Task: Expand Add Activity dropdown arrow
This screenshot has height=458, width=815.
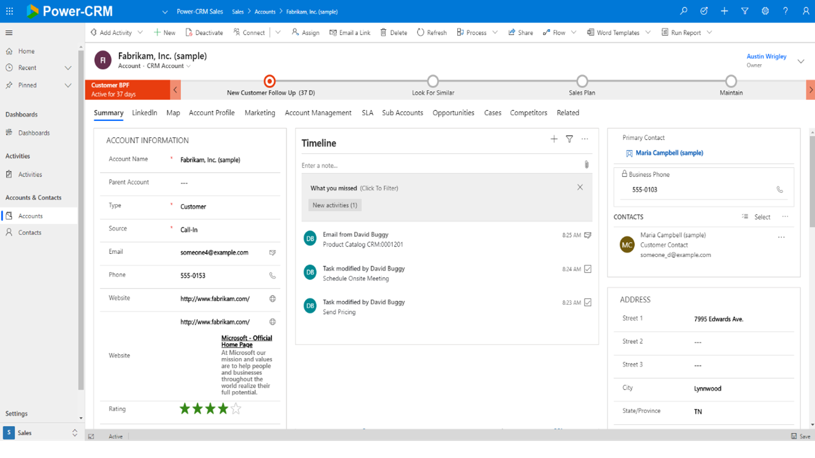Action: tap(140, 32)
